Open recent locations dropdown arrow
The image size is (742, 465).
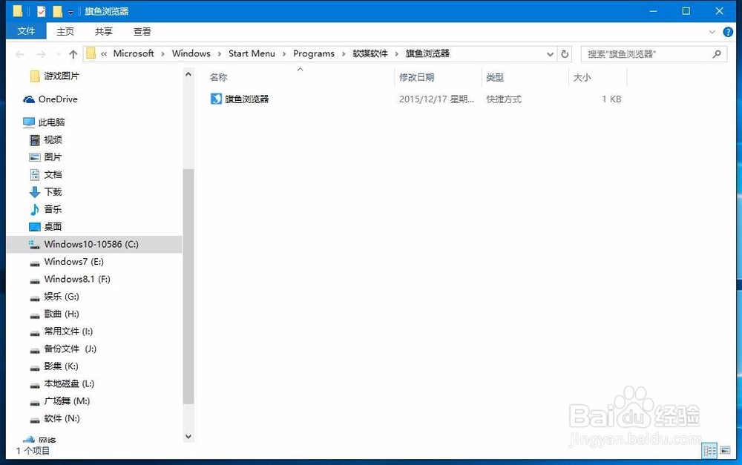(x=58, y=54)
